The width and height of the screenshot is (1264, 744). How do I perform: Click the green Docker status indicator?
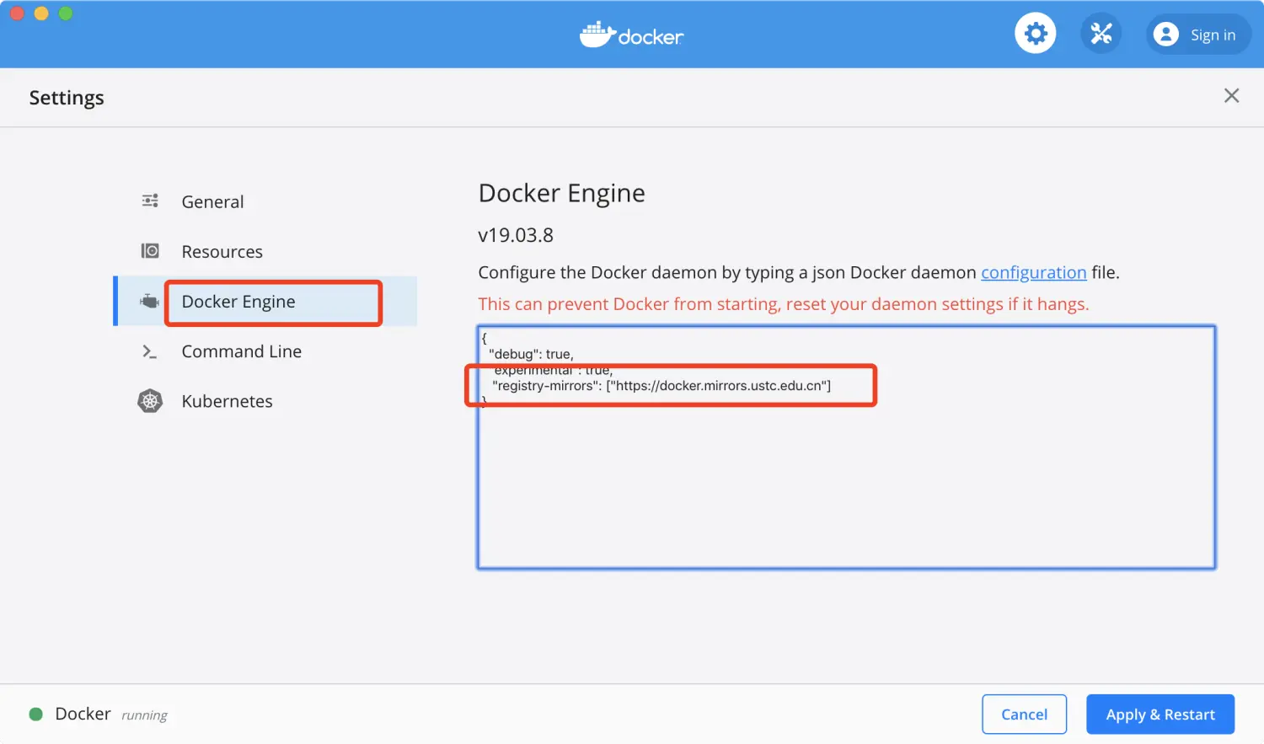pos(36,715)
